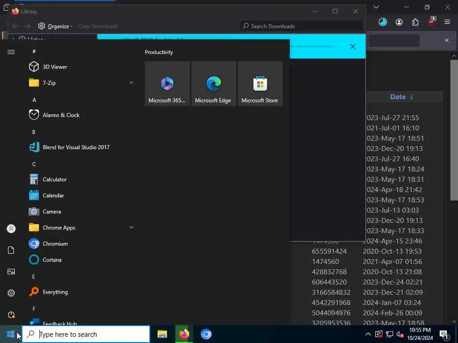Focus the taskbar search box
The image size is (458, 343).
click(x=86, y=334)
